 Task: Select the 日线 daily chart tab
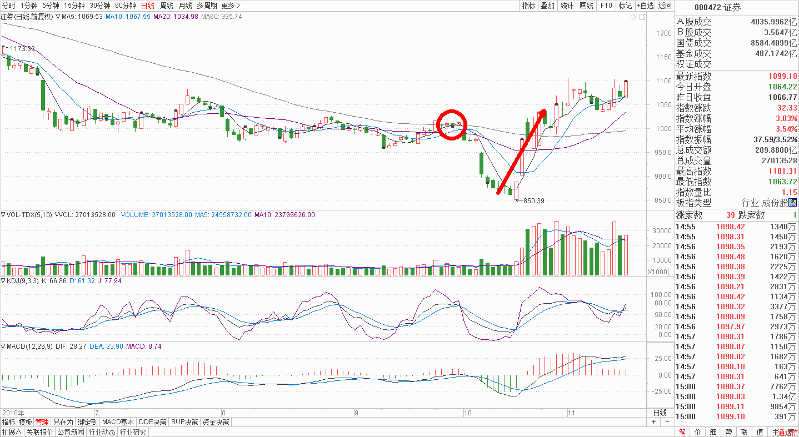(148, 6)
